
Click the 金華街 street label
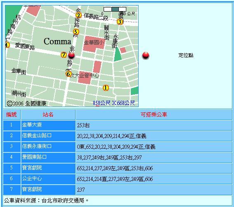(x=19, y=71)
